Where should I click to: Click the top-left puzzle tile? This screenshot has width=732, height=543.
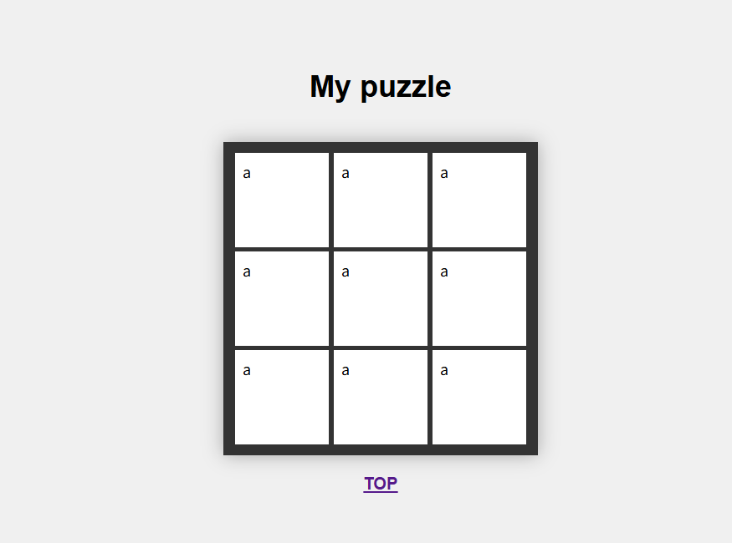pos(282,200)
